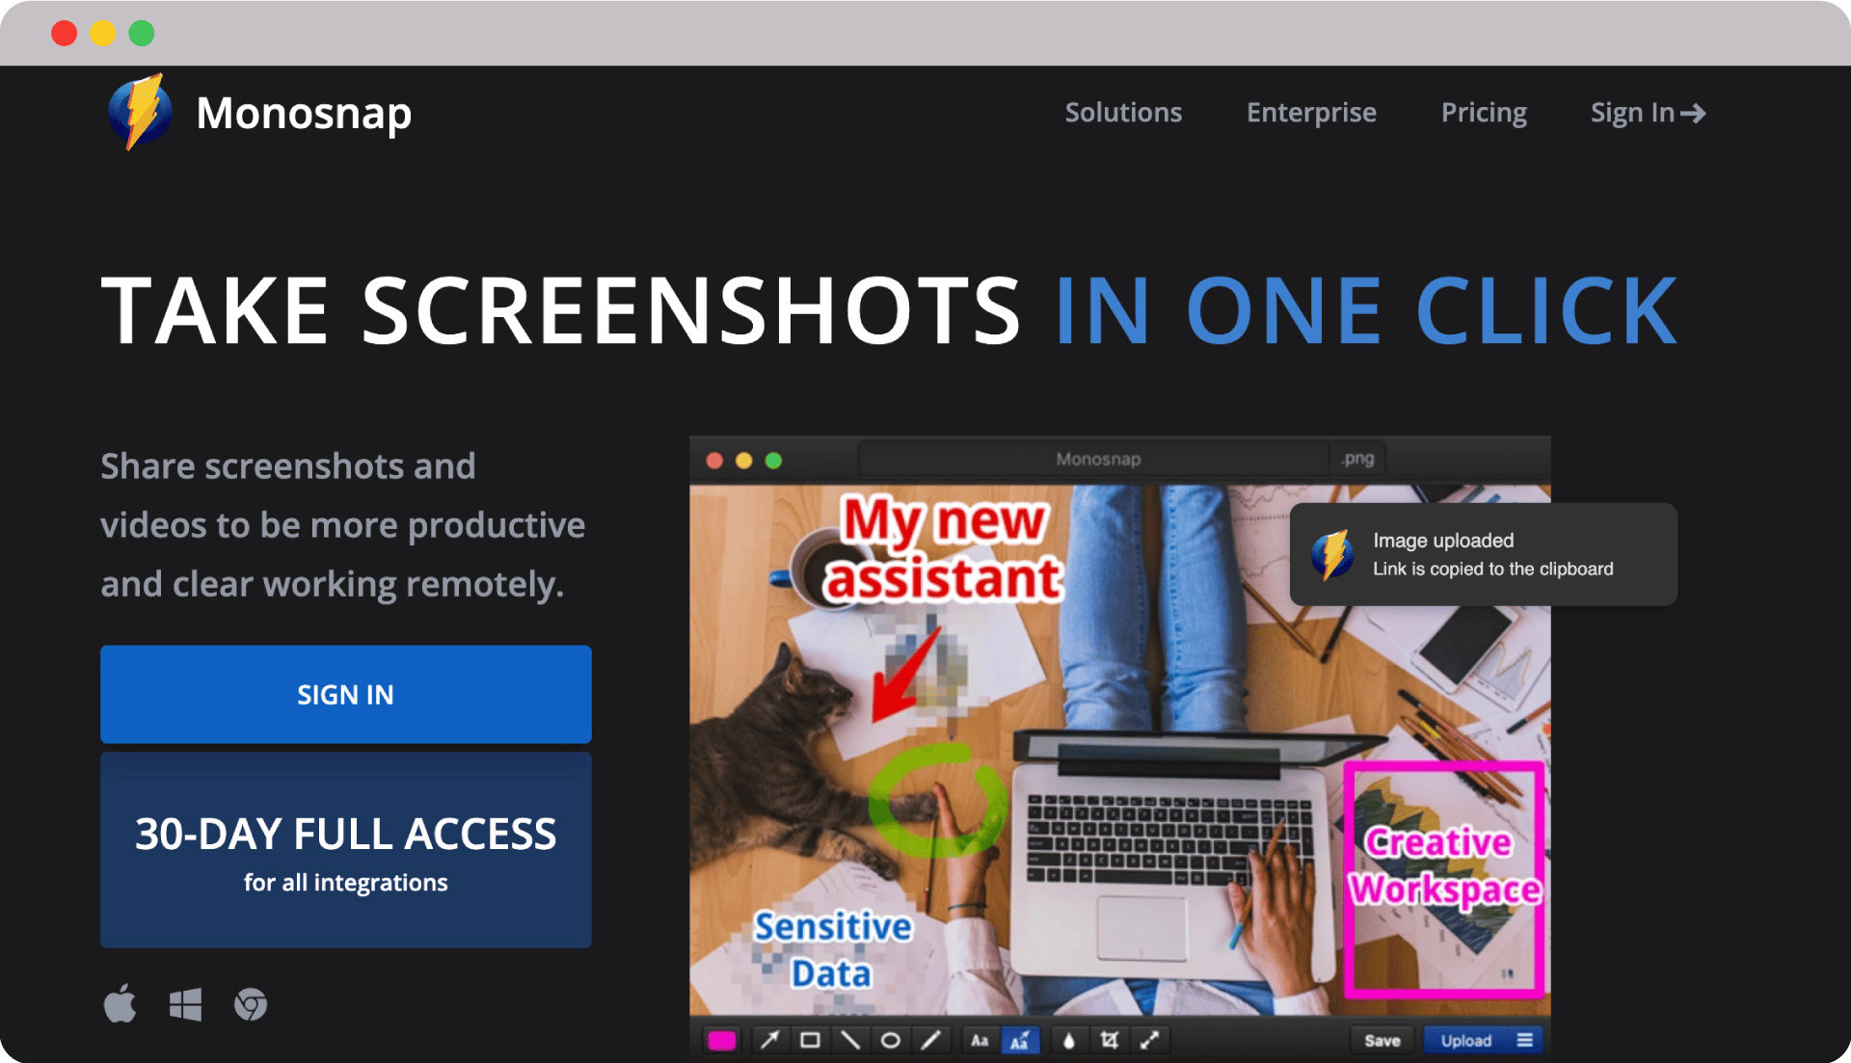This screenshot has width=1851, height=1063.
Task: Pick the ellipse shape tool
Action: [891, 1040]
